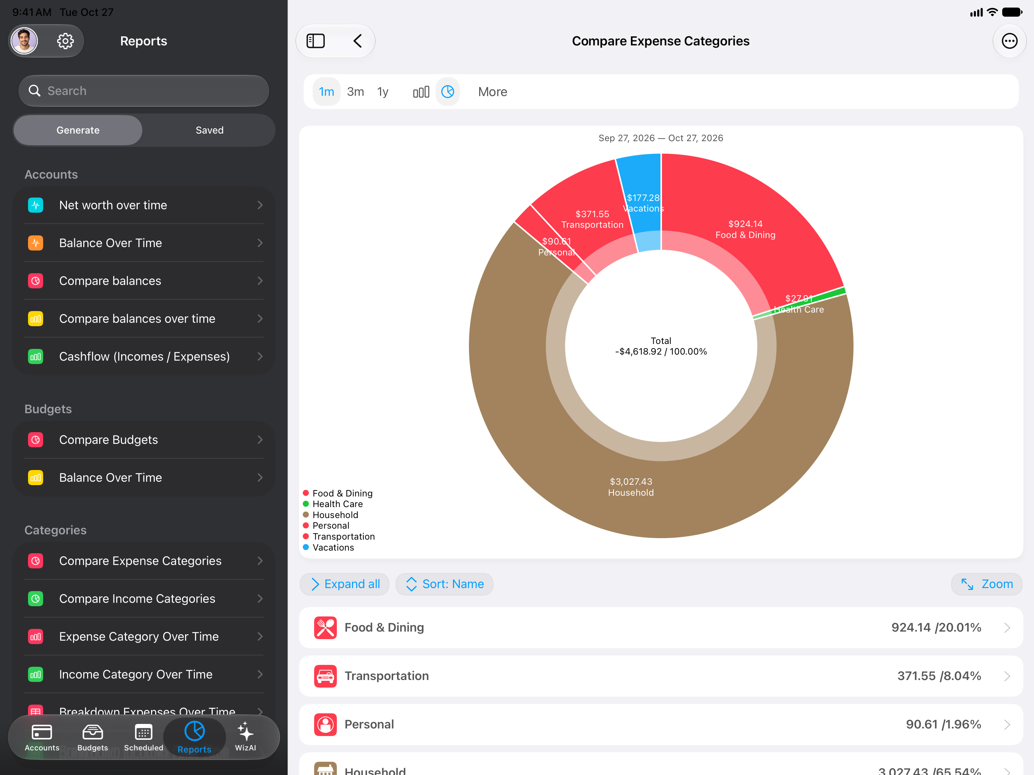Open Net worth over time report
This screenshot has height=775, width=1034.
point(143,205)
